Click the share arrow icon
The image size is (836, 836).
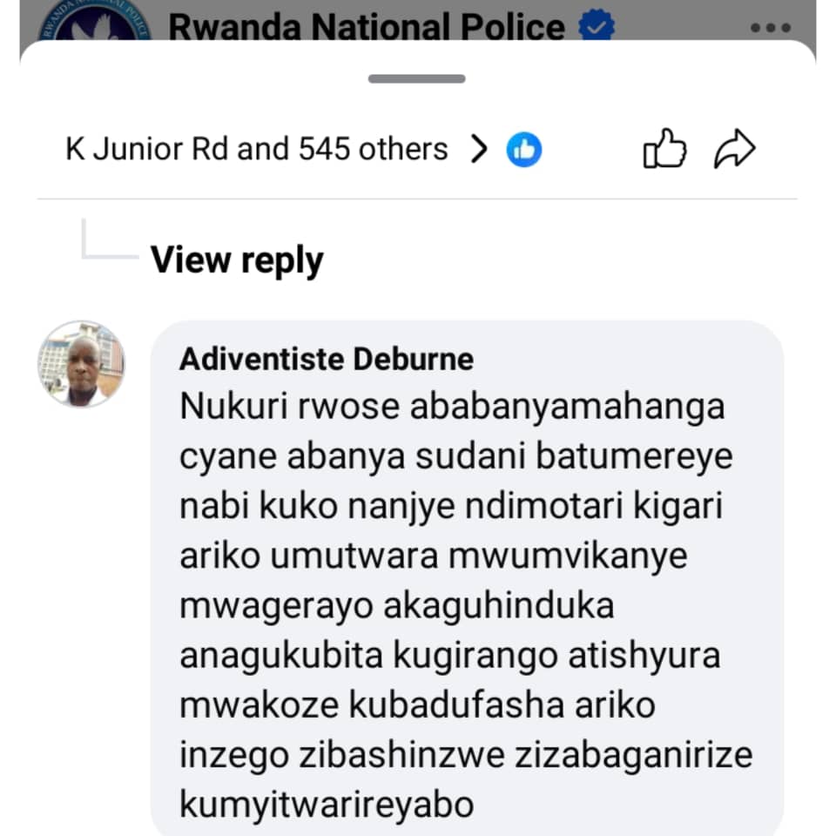734,150
